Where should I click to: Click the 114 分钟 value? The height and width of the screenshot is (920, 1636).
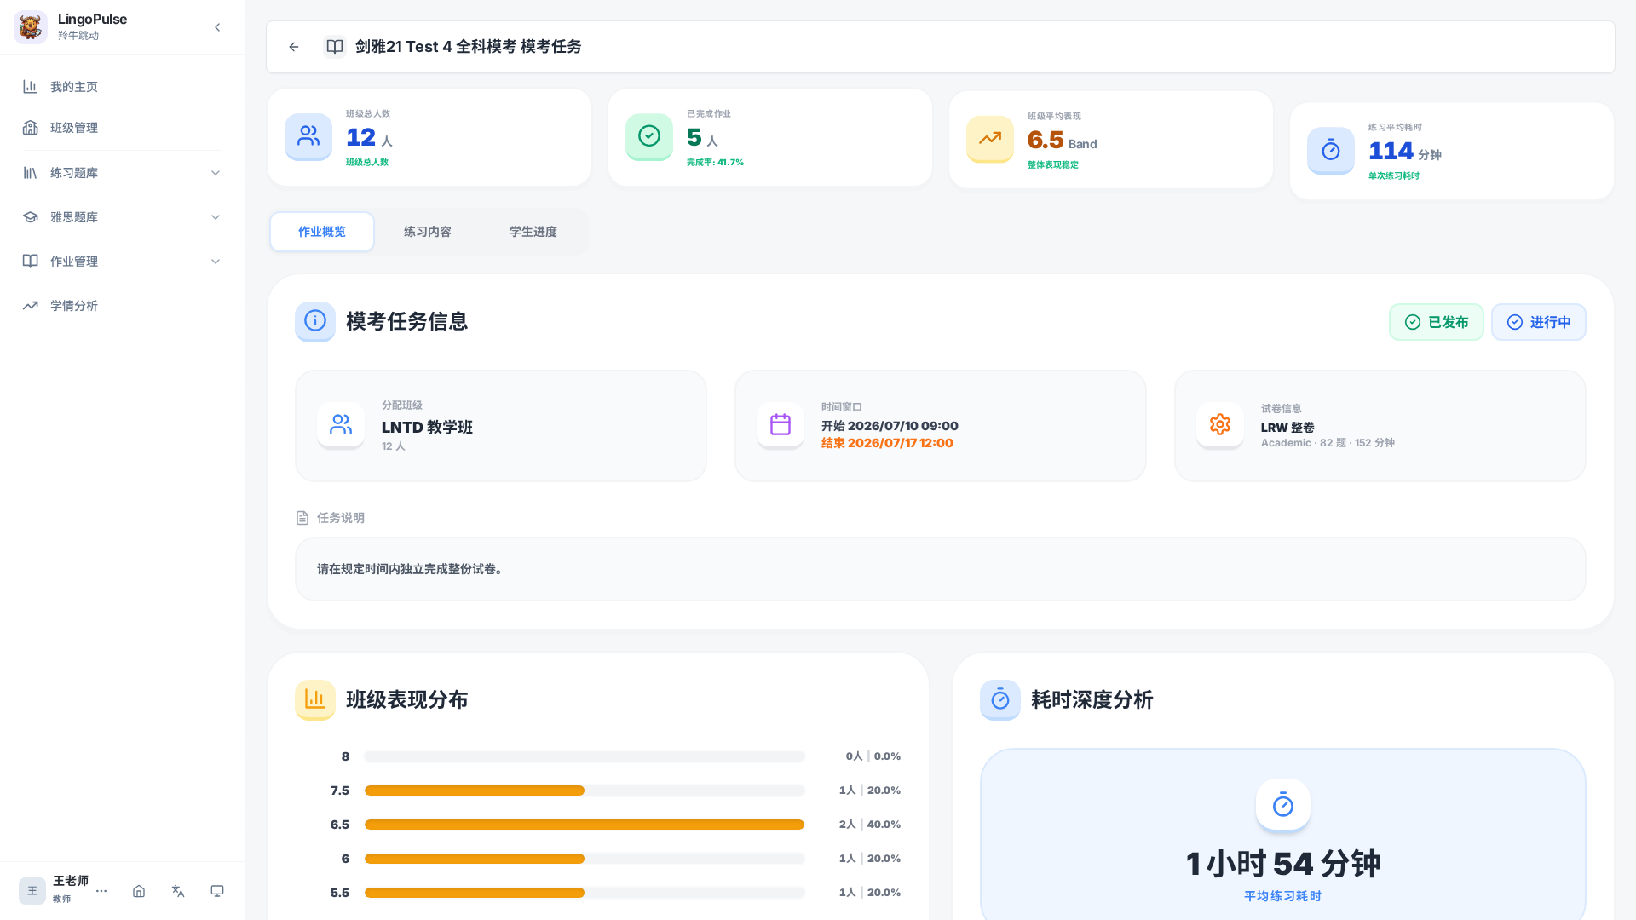[1404, 152]
